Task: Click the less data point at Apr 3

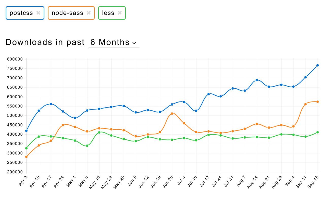Action: [x=26, y=148]
